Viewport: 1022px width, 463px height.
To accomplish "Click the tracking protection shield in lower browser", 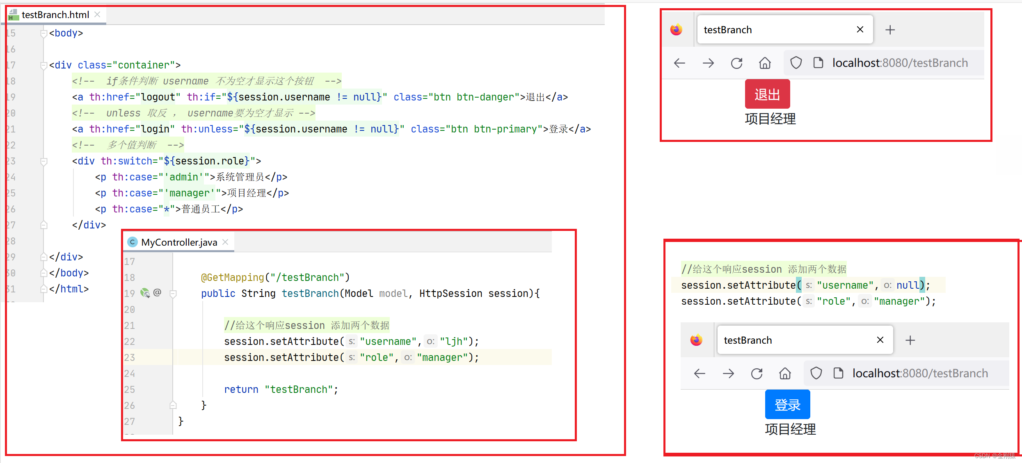I will 816,373.
